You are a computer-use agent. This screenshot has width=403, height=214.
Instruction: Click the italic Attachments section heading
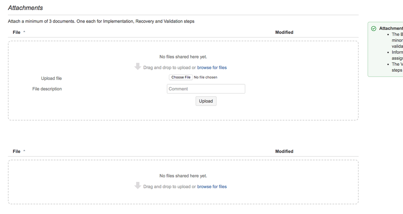point(25,8)
